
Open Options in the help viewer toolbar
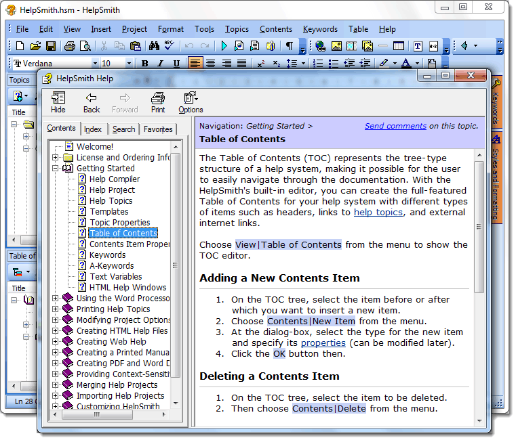[x=191, y=102]
